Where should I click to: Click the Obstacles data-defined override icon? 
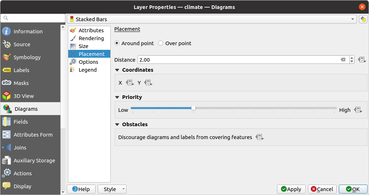click(259, 137)
